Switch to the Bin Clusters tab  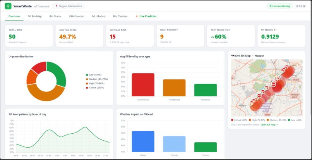point(120,16)
